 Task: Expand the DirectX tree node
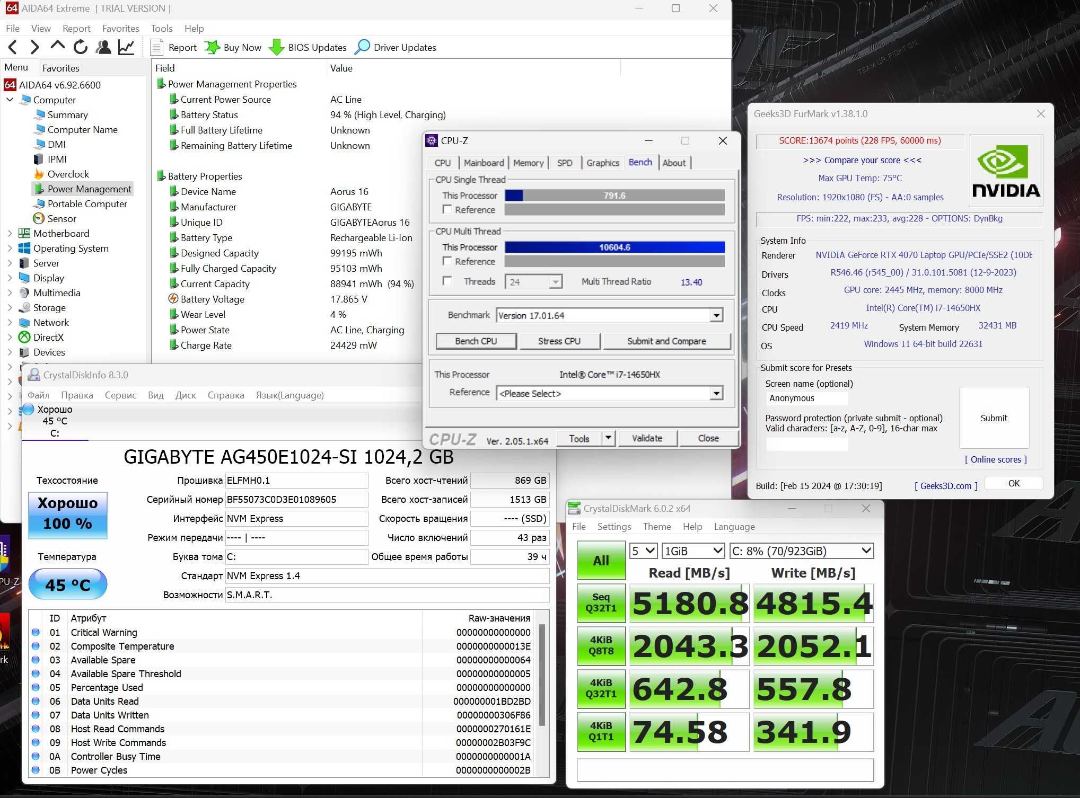[10, 337]
